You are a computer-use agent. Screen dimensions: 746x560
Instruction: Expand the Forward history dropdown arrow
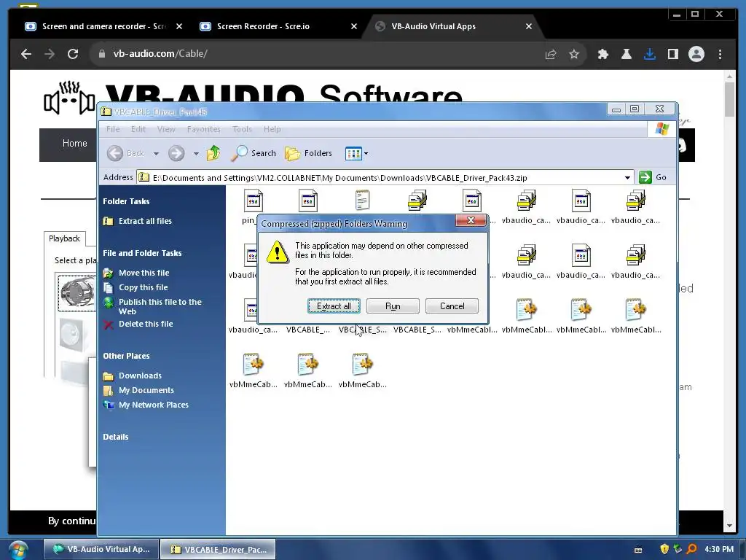195,153
